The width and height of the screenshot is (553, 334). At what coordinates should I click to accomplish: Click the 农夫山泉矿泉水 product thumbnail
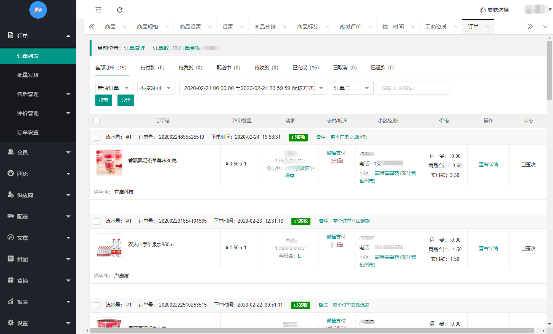(109, 246)
